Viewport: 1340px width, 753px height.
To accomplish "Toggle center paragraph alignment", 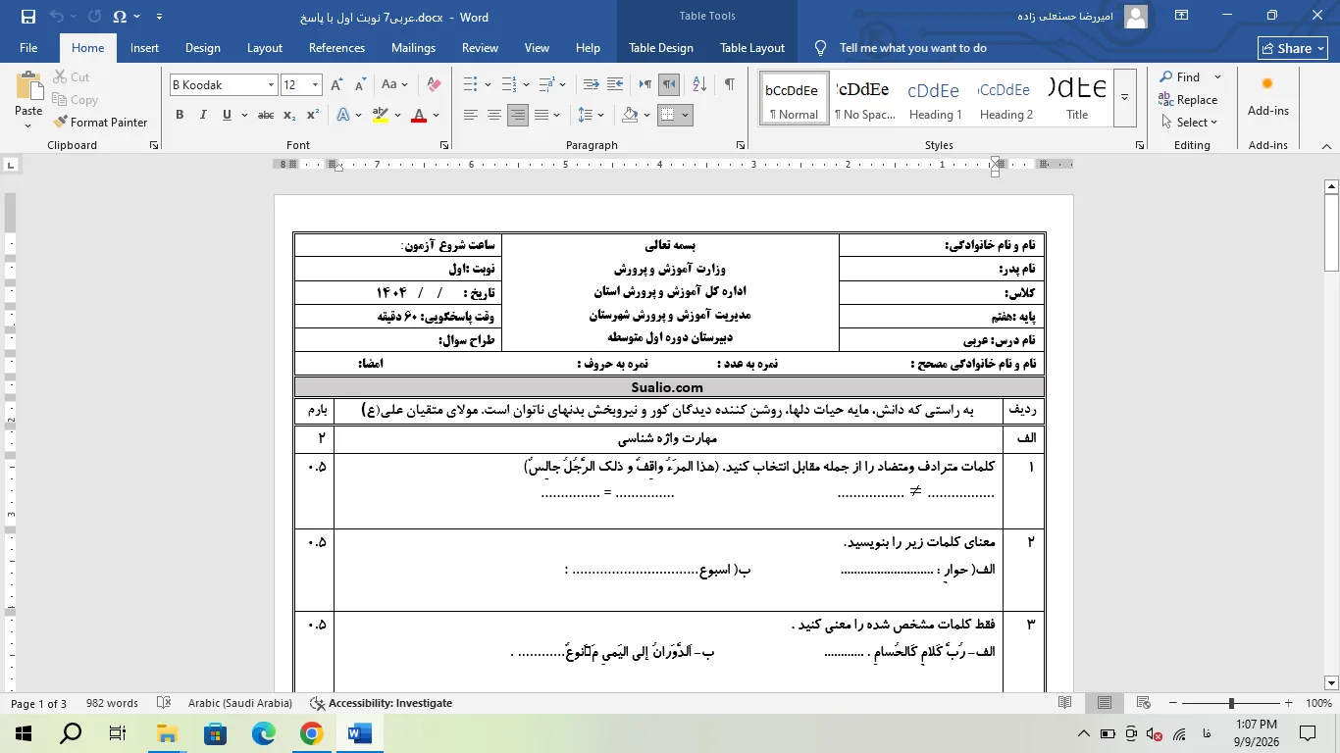I will (x=494, y=115).
